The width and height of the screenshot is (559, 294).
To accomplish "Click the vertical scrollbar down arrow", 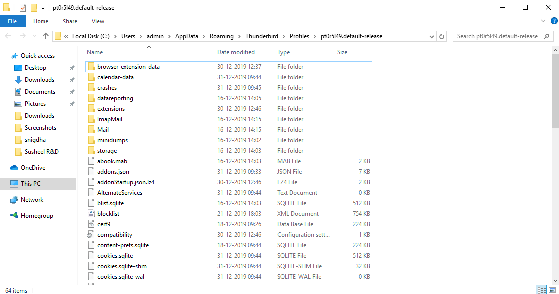I will (555, 281).
